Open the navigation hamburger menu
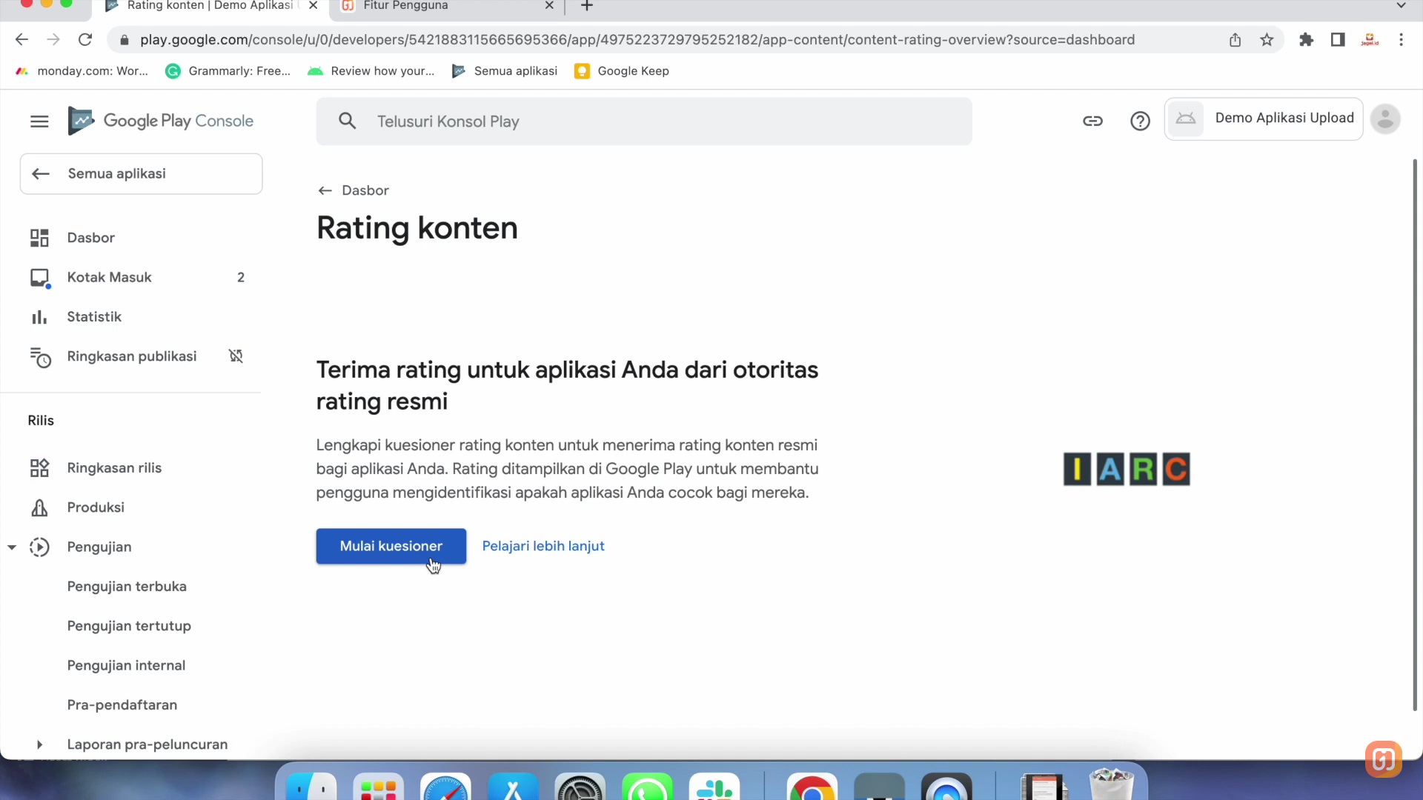Viewport: 1423px width, 800px height. pos(39,121)
